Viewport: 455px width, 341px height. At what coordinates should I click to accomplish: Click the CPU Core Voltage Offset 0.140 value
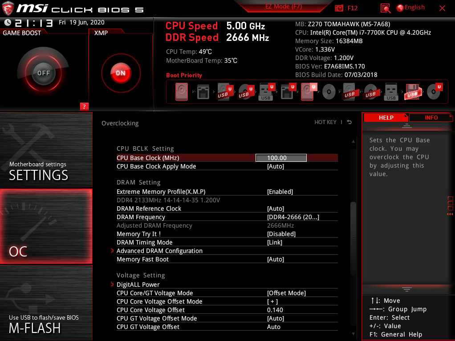[x=275, y=310]
